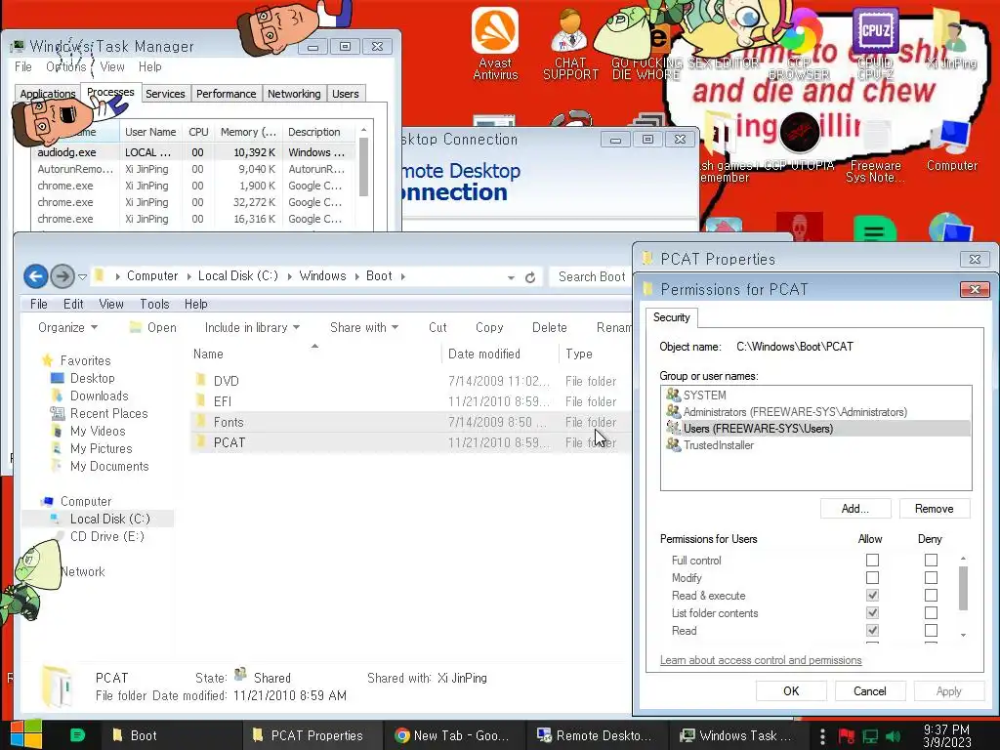Open the Explorer Tools menu
This screenshot has width=1000, height=750.
pyautogui.click(x=154, y=305)
